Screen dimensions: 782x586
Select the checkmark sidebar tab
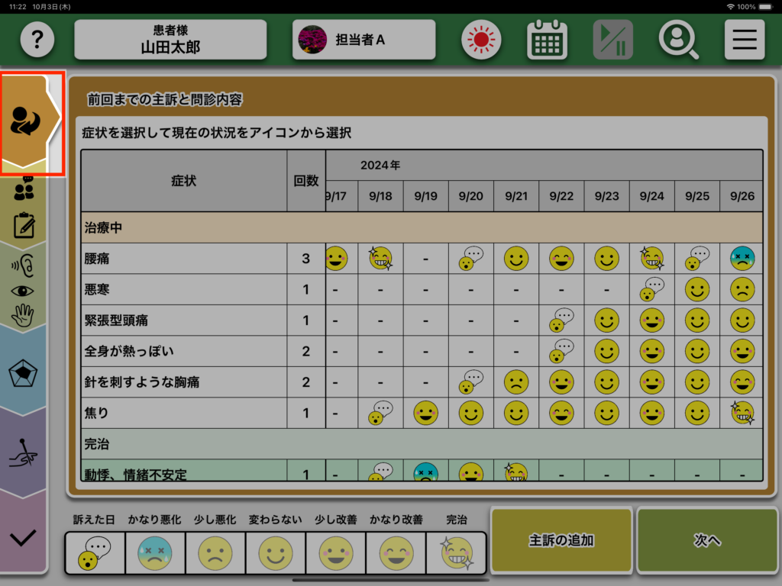(x=24, y=537)
